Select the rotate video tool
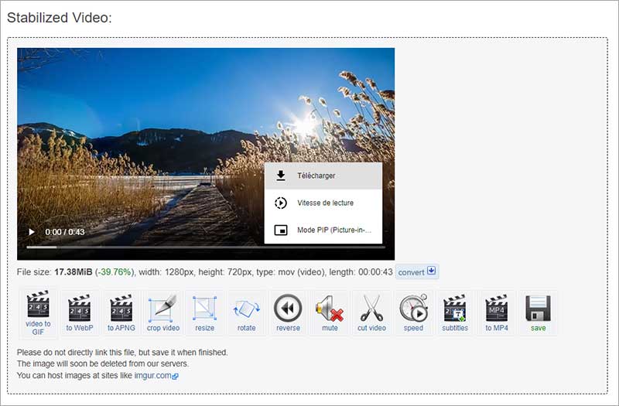Screen dimensions: 619x406 tap(247, 313)
